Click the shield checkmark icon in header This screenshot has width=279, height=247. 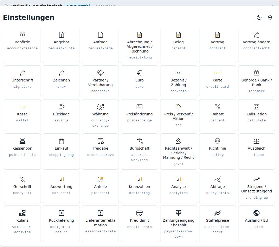pos(270,17)
